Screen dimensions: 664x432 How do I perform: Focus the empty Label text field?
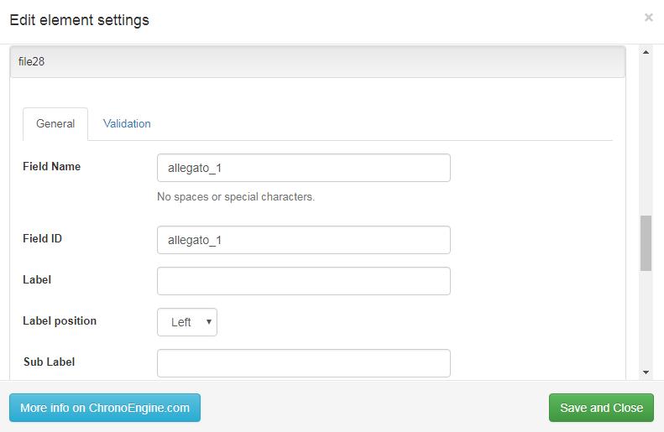click(x=304, y=281)
